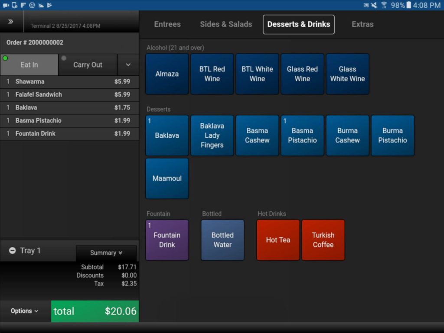Open order type dropdown arrow
Viewport: 444px width, 333px height.
coord(128,65)
